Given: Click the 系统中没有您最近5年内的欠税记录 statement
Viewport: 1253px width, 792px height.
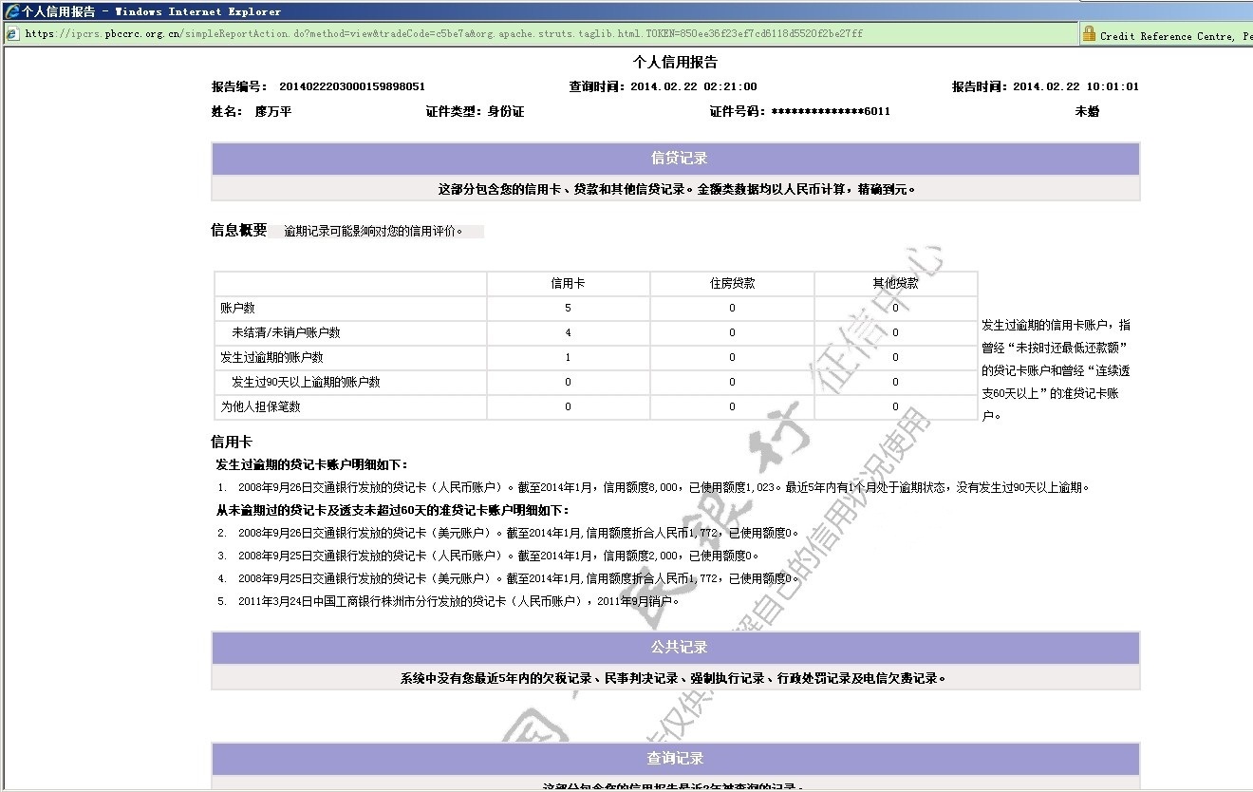Looking at the screenshot, I should tap(675, 678).
